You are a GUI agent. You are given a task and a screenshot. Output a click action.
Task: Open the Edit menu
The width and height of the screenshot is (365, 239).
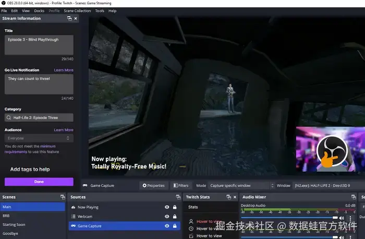pyautogui.click(x=14, y=11)
